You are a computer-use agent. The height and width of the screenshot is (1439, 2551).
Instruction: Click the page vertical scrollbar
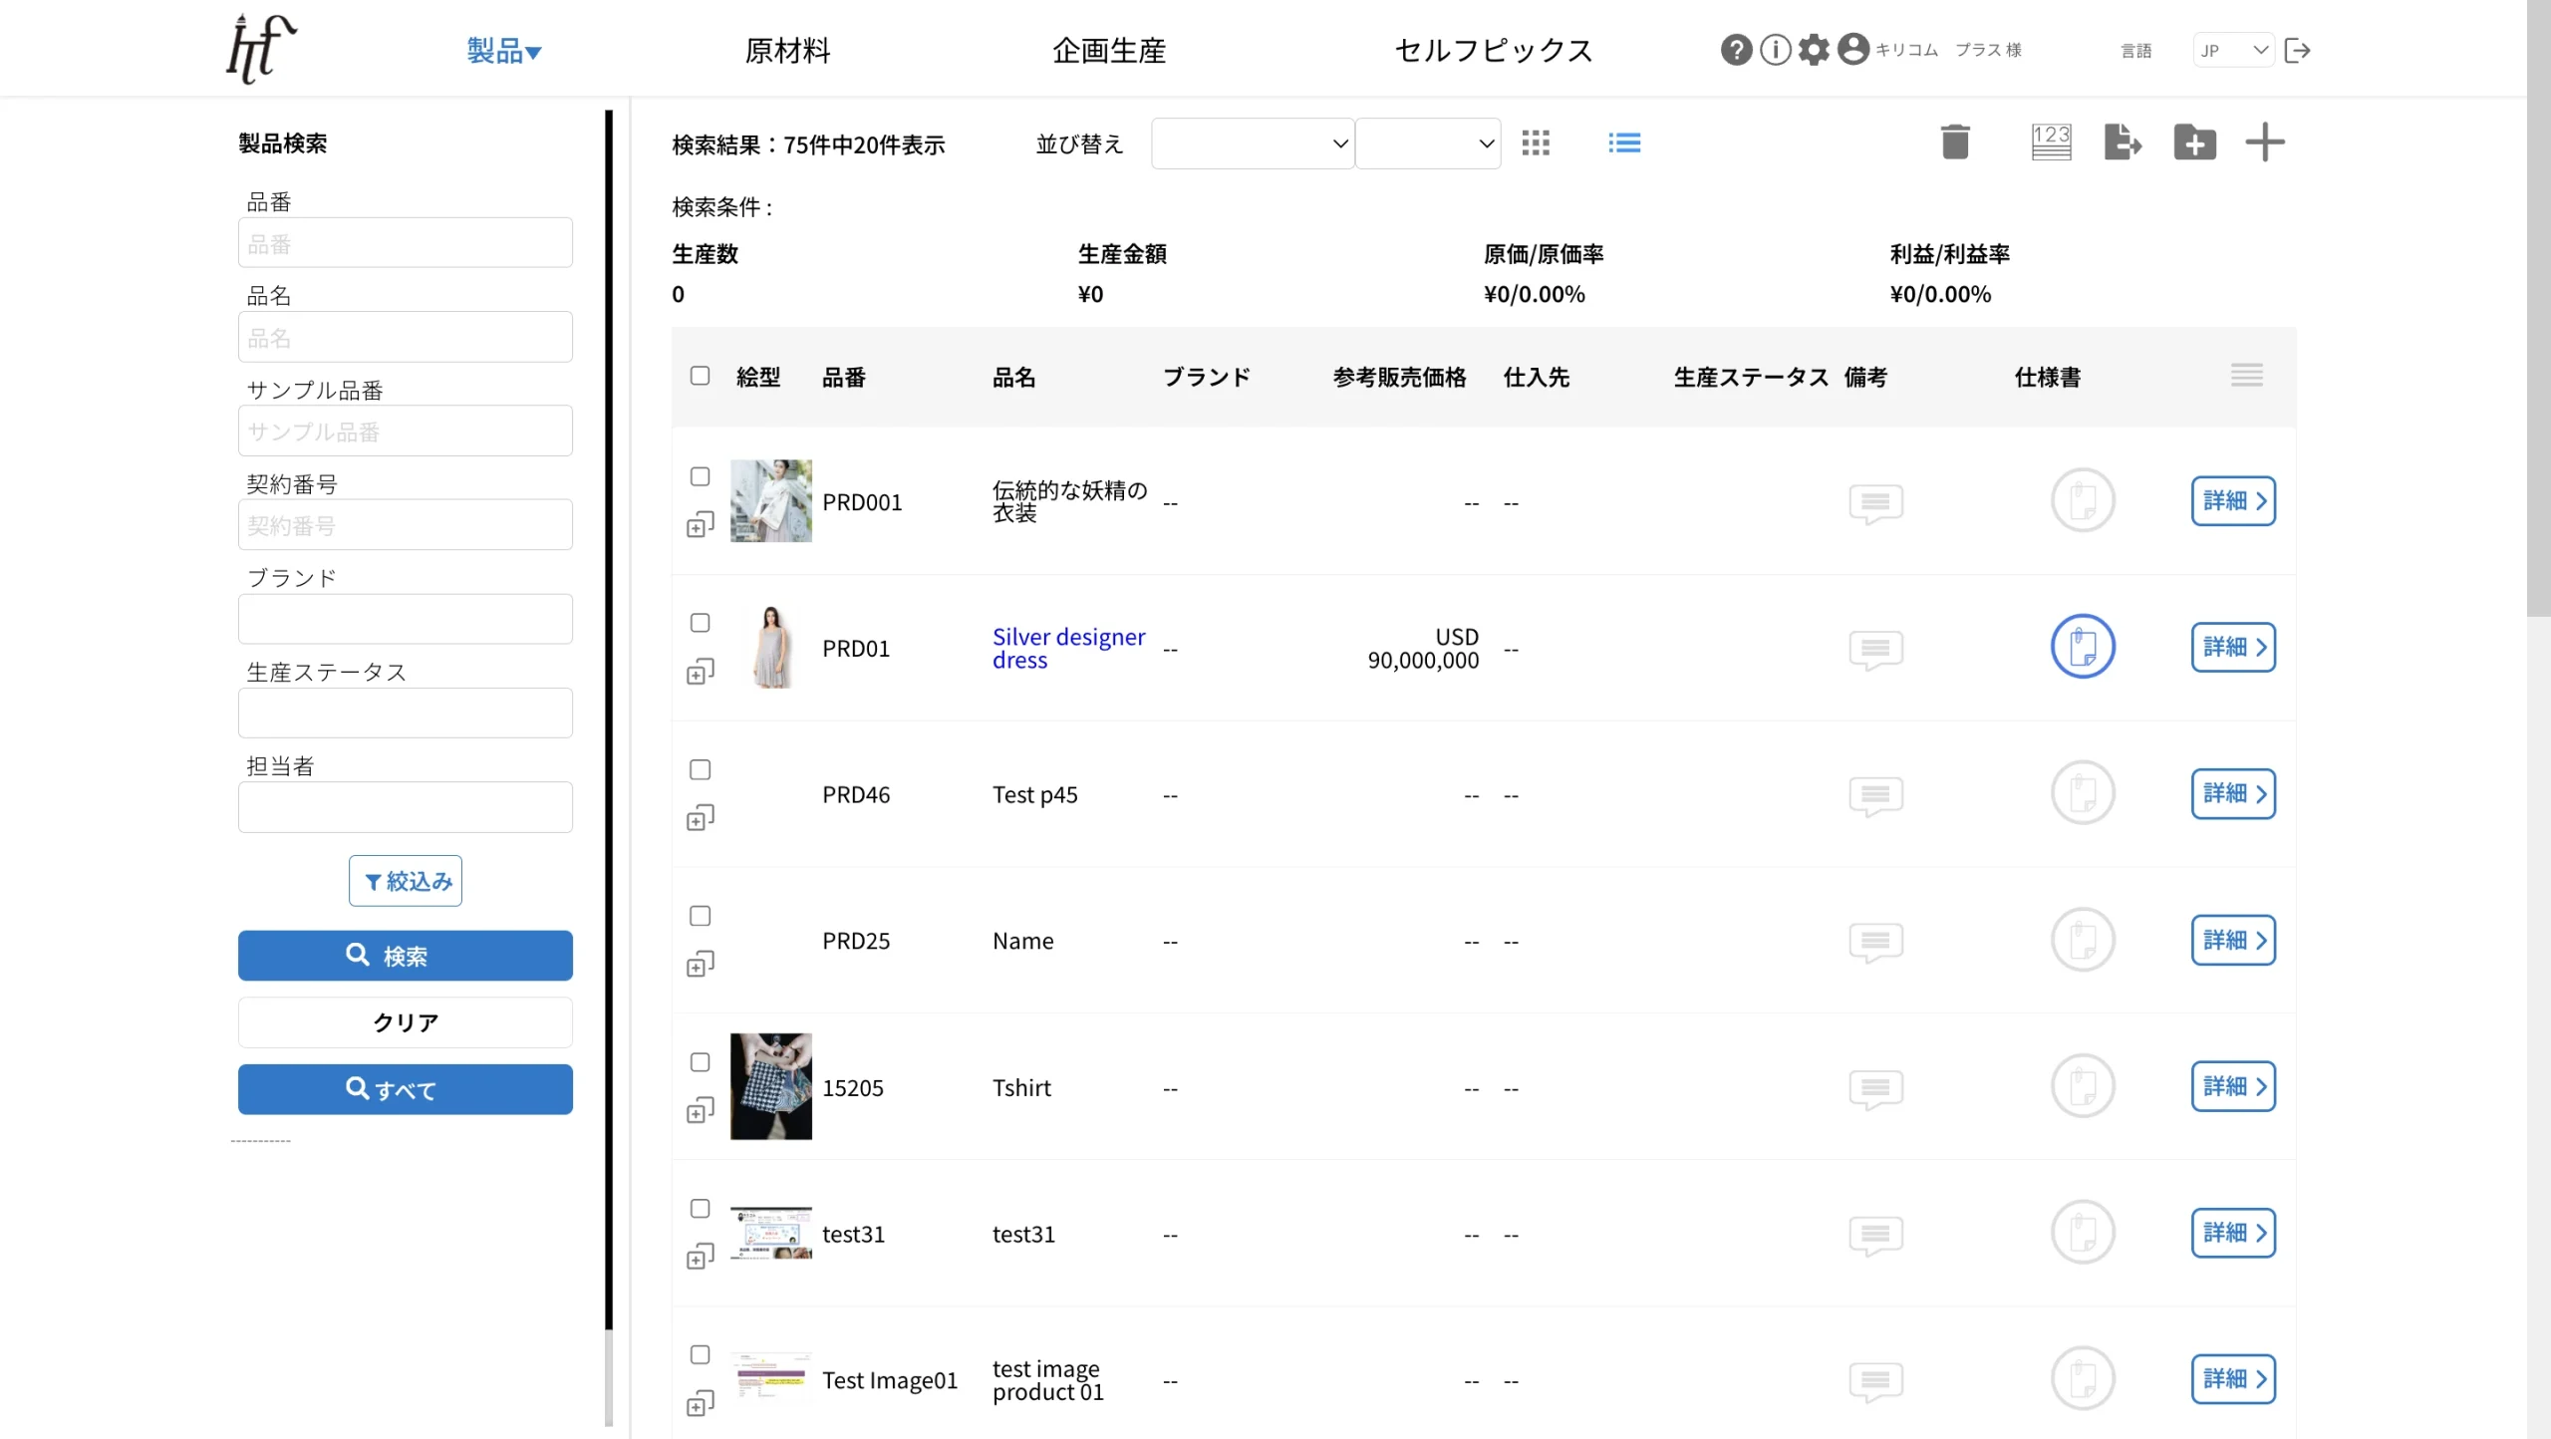[x=2538, y=309]
